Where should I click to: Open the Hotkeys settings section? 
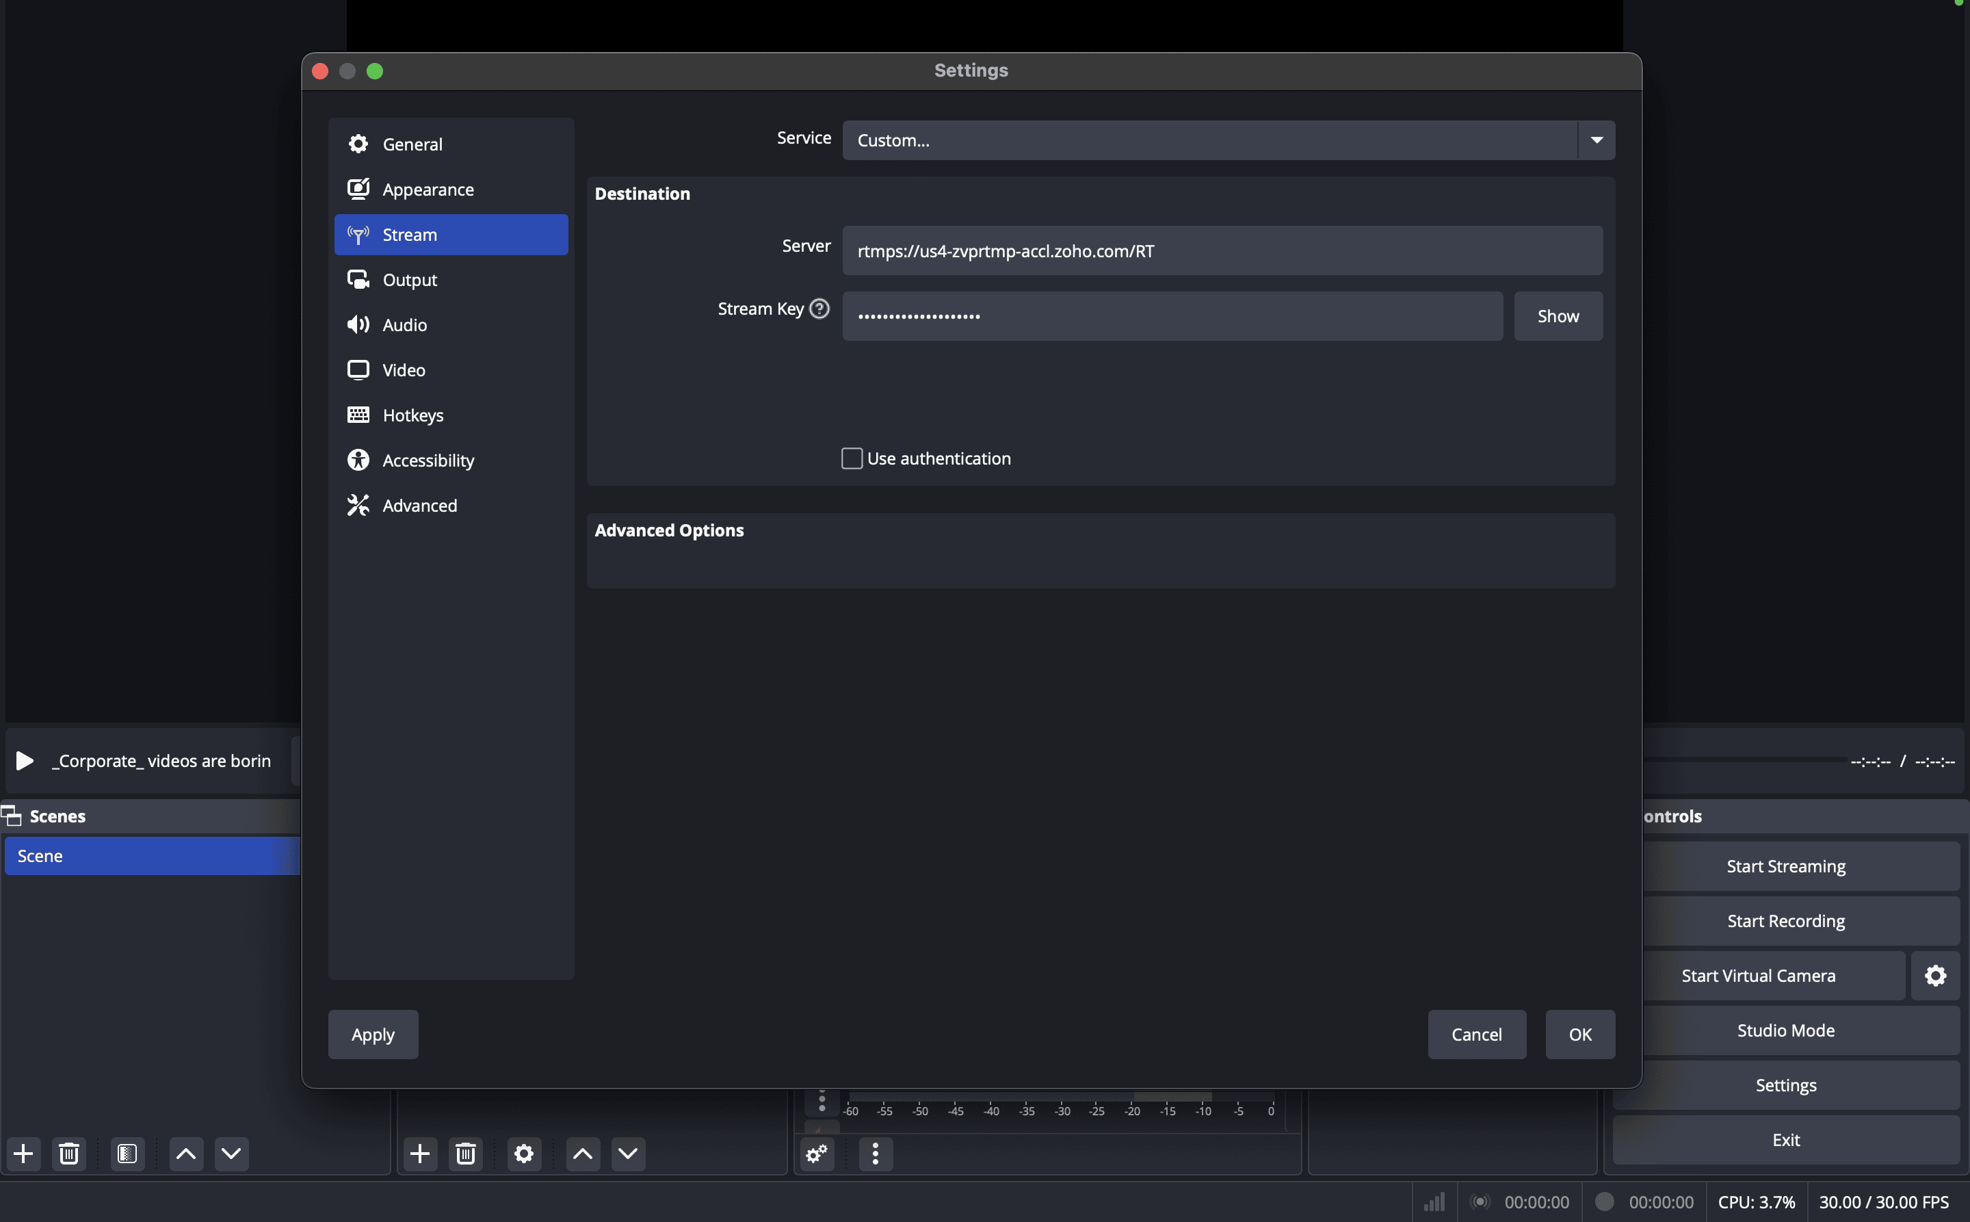(412, 415)
